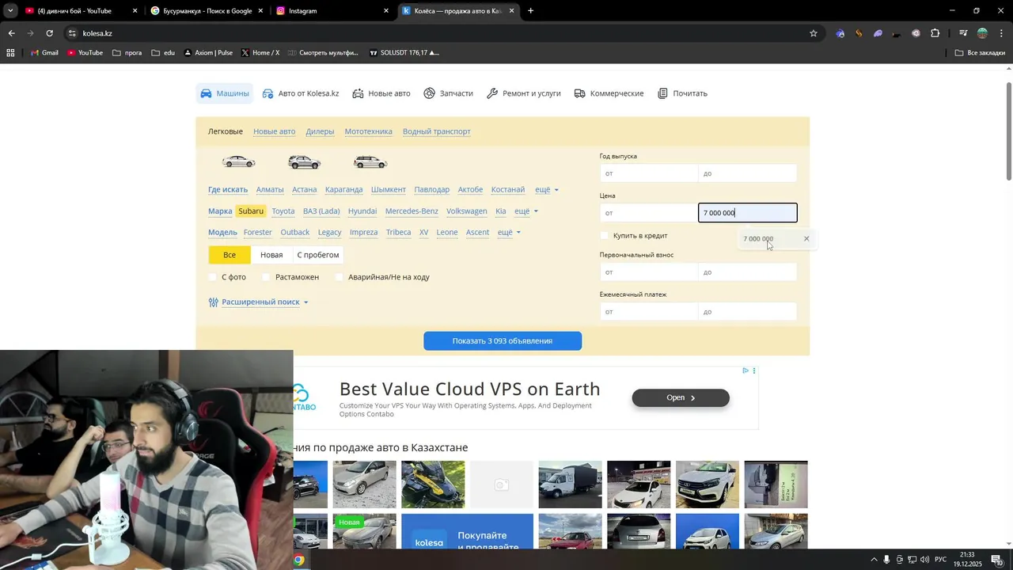The height and width of the screenshot is (570, 1013).
Task: Open the Chrome three-dot menu
Action: pos(1001,33)
